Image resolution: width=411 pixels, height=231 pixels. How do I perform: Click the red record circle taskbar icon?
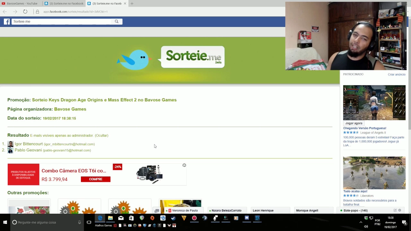coord(194,218)
